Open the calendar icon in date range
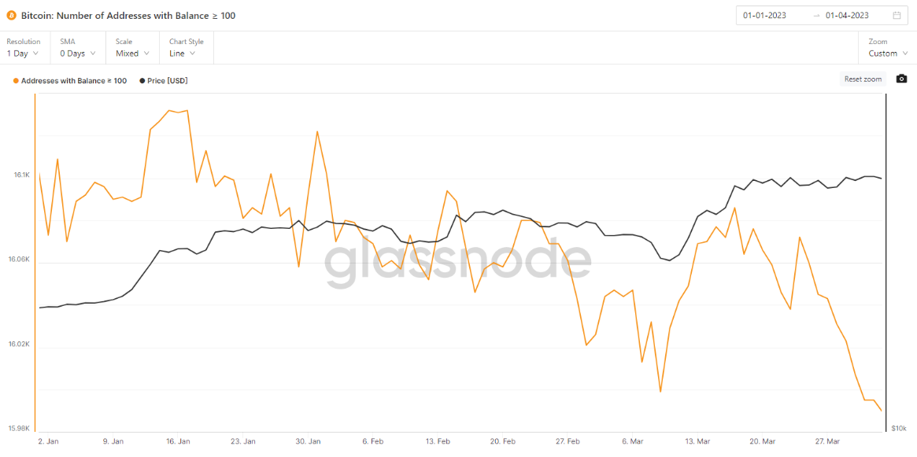917x457 pixels. (x=897, y=16)
